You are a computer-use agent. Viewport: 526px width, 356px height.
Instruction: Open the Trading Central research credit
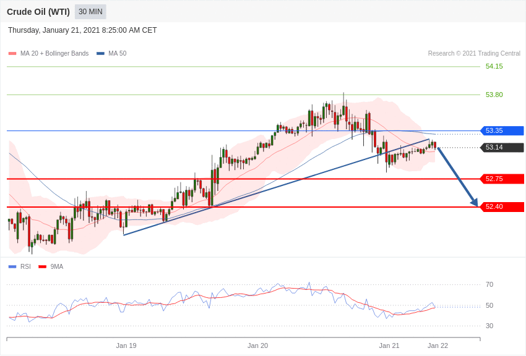click(474, 54)
